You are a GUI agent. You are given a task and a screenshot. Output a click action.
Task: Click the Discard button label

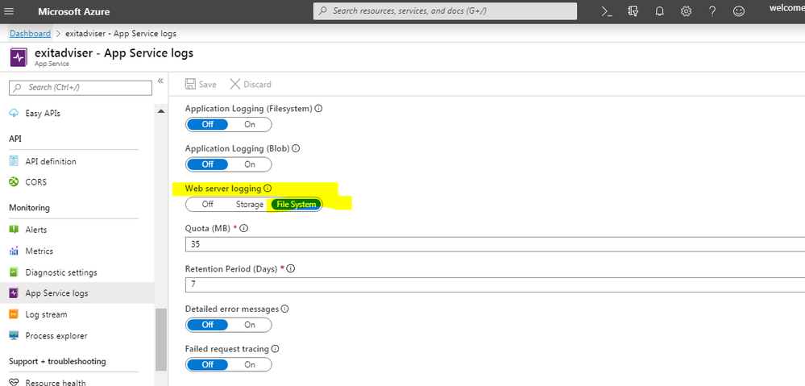(x=257, y=84)
